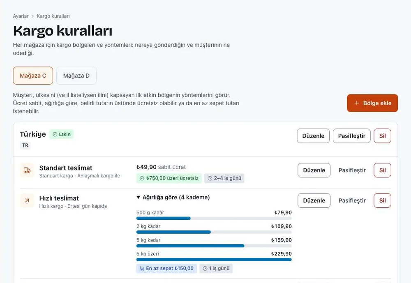The width and height of the screenshot is (411, 283).
Task: Click the clock icon in 1 iş günü
Action: (205, 268)
